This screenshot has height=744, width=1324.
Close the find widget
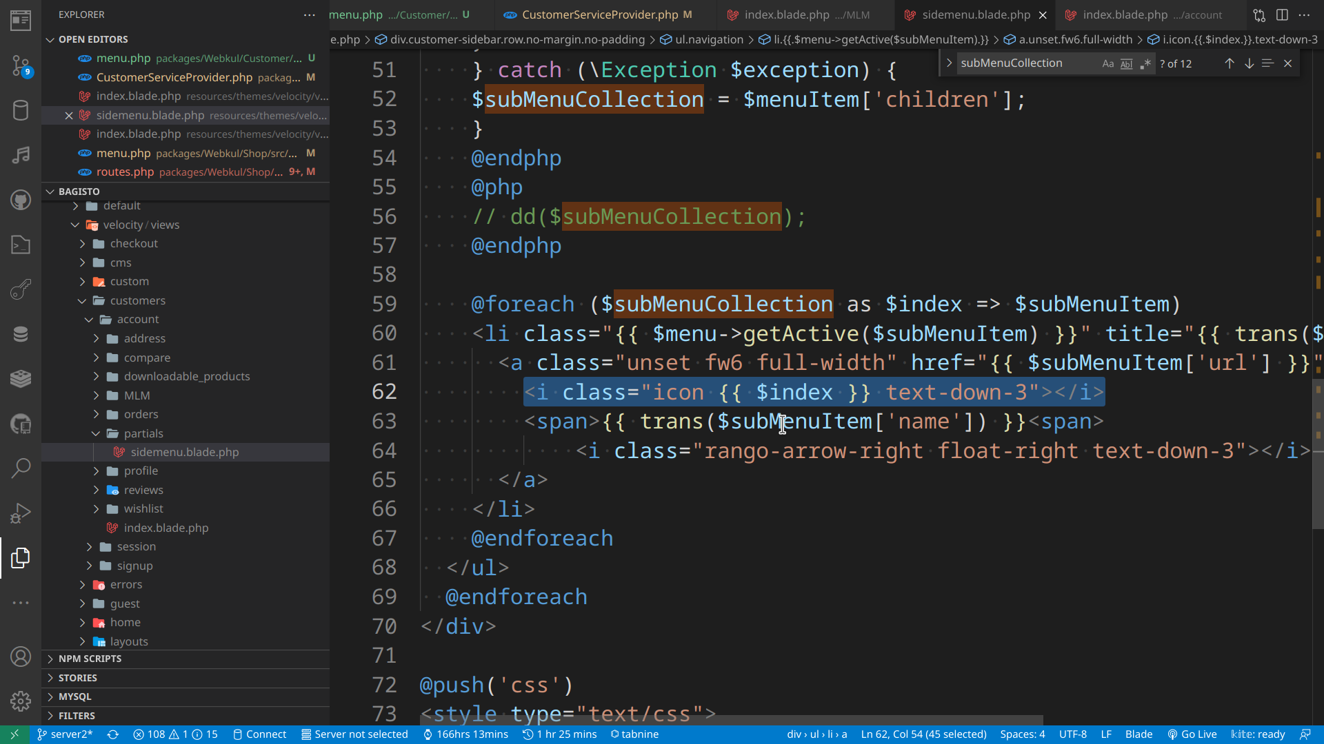click(1287, 63)
